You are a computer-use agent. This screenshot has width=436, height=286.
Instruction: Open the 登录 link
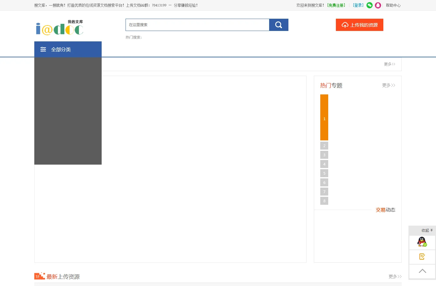tap(358, 5)
